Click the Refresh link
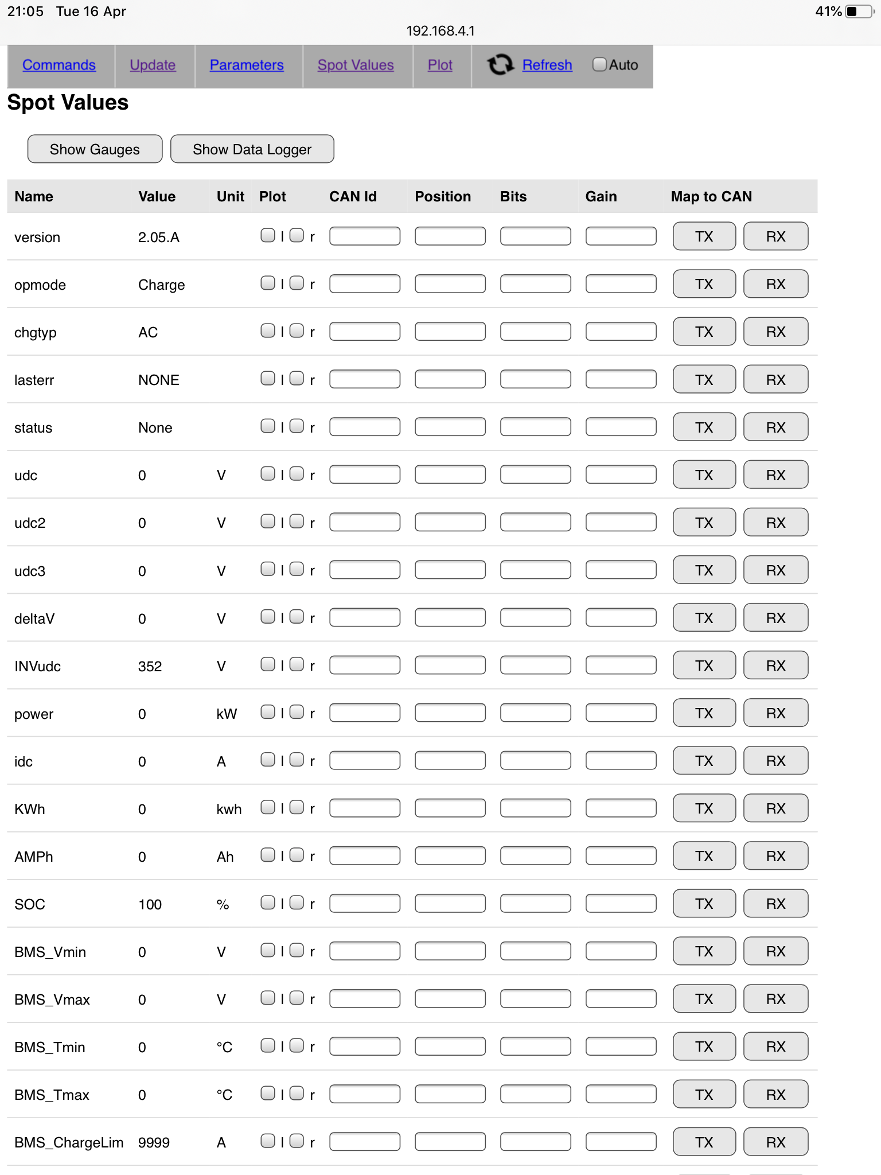The width and height of the screenshot is (881, 1175). click(547, 65)
